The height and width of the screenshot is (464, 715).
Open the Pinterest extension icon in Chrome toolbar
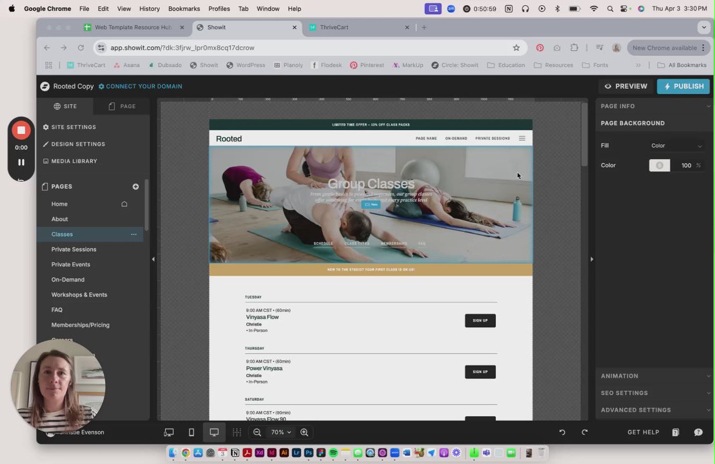point(540,48)
